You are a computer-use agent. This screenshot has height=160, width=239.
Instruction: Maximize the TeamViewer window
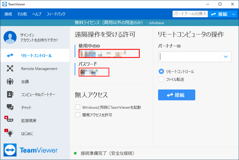(220, 4)
